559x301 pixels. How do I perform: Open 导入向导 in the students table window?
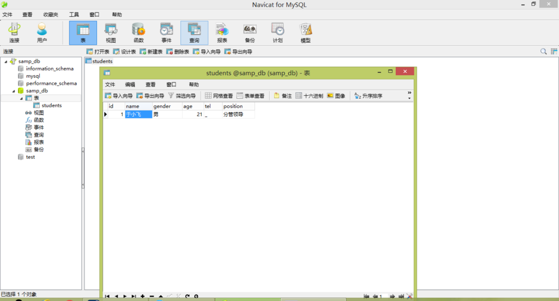[x=119, y=96]
